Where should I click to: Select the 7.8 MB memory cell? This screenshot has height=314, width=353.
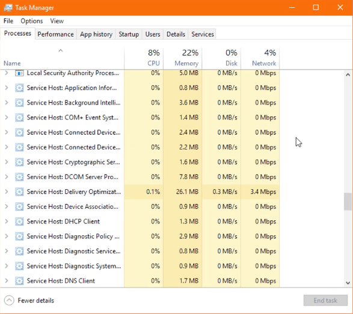(x=183, y=177)
